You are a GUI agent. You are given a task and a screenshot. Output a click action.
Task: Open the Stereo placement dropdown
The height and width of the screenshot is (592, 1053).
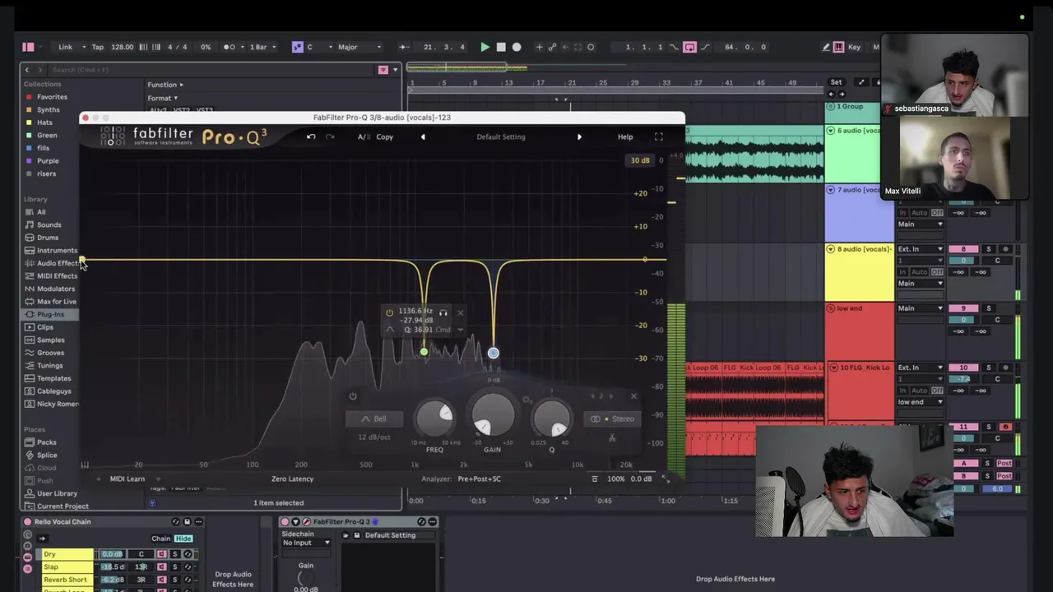613,419
